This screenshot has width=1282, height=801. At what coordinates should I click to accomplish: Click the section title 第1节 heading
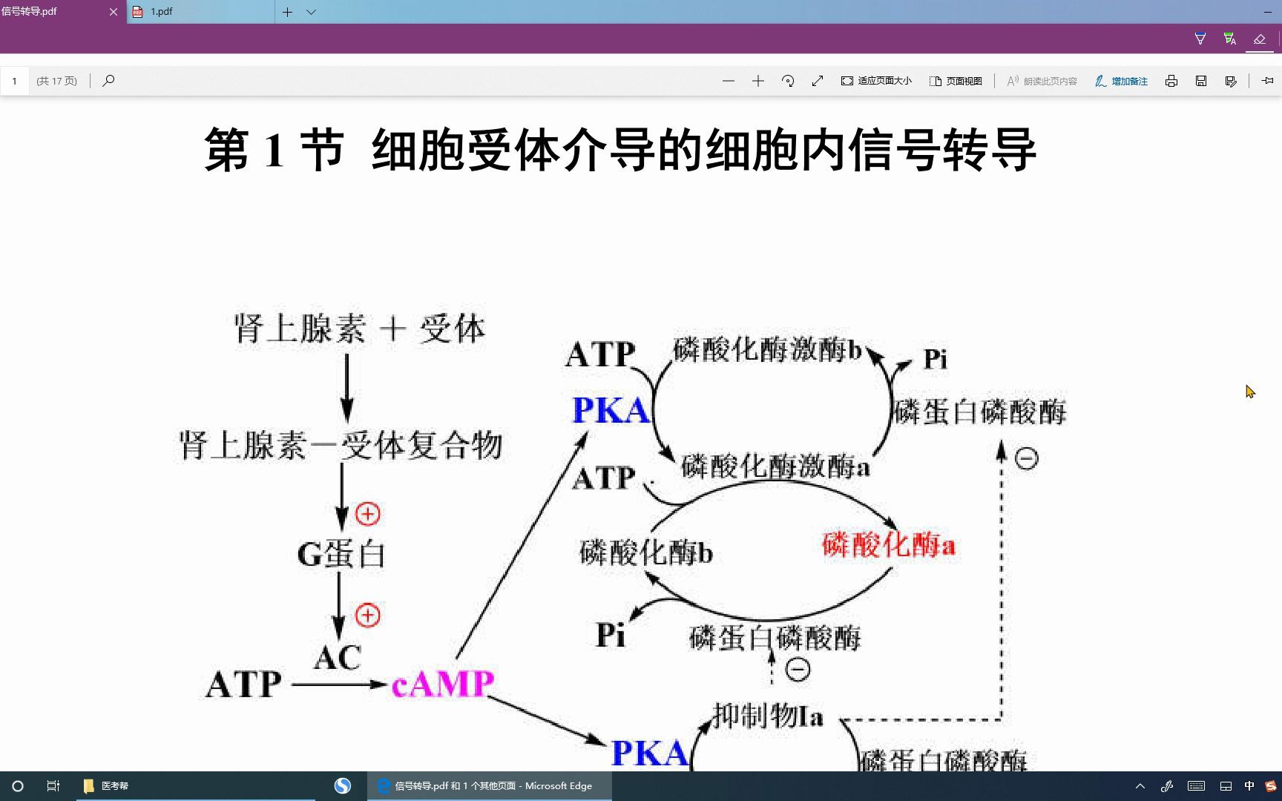(x=619, y=150)
